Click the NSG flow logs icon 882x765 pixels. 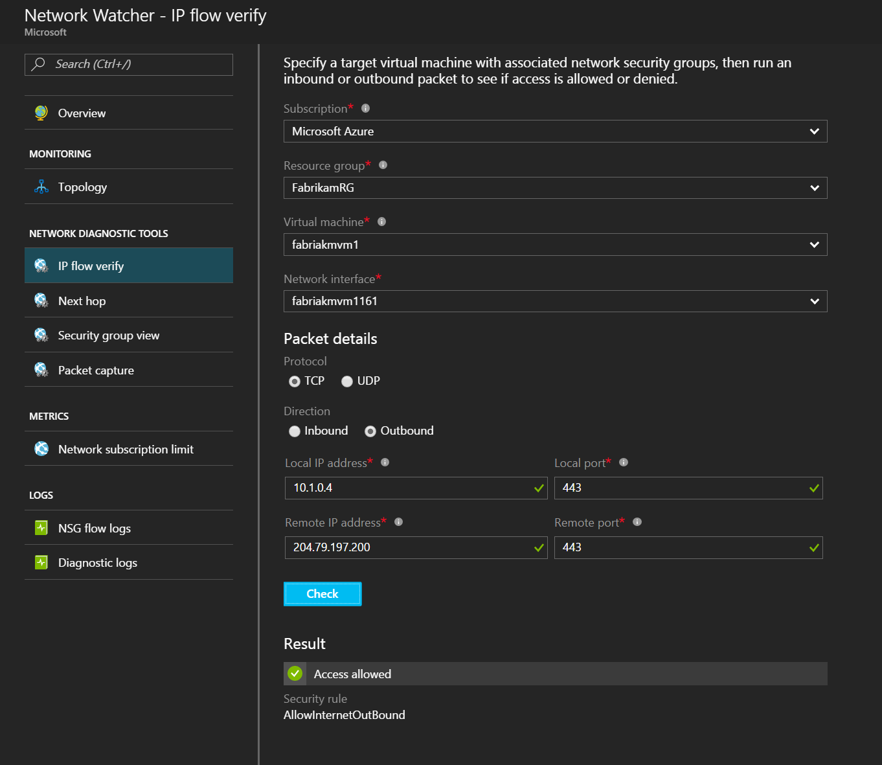41,528
